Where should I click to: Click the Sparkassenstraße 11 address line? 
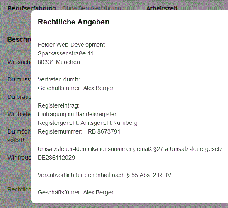[x=65, y=53]
